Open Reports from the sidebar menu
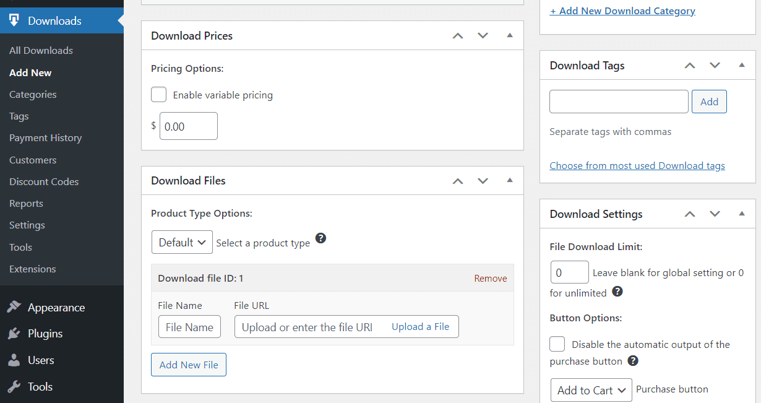The image size is (761, 403). coord(26,203)
